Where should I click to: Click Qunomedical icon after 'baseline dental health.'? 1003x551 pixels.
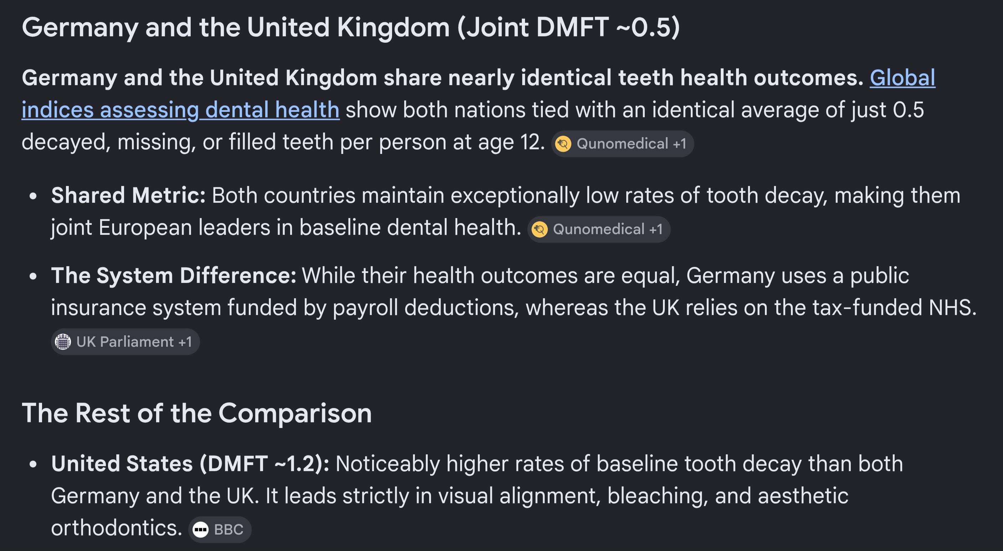point(540,230)
